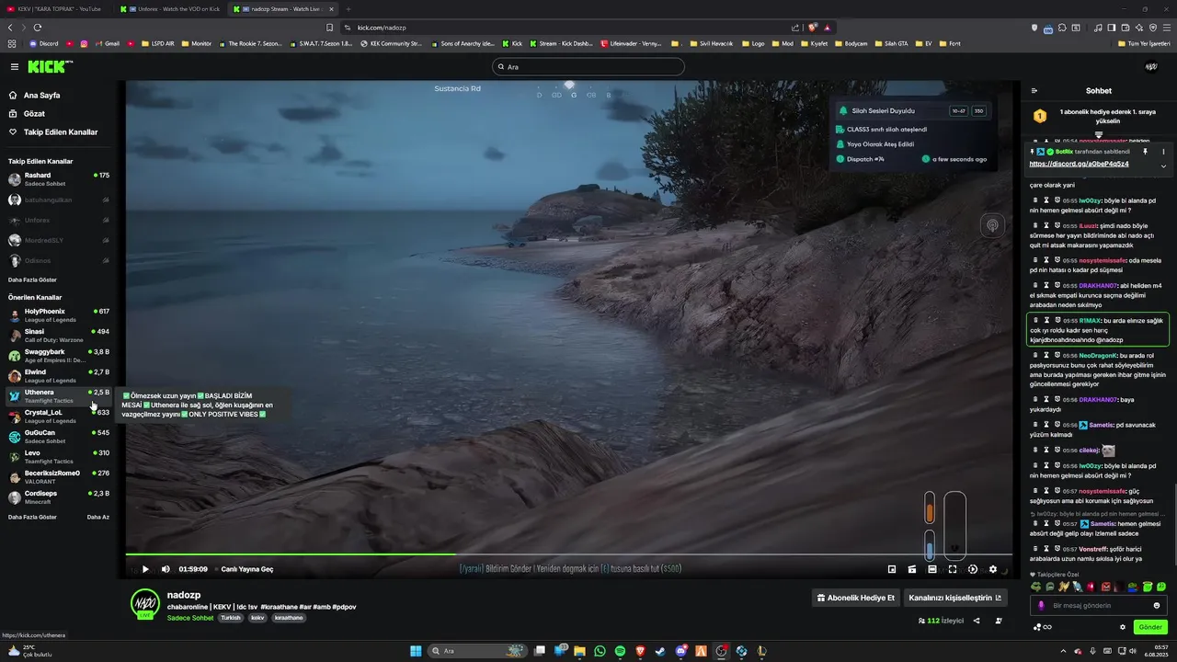Click the weather widget in taskbar

[x=29, y=651]
